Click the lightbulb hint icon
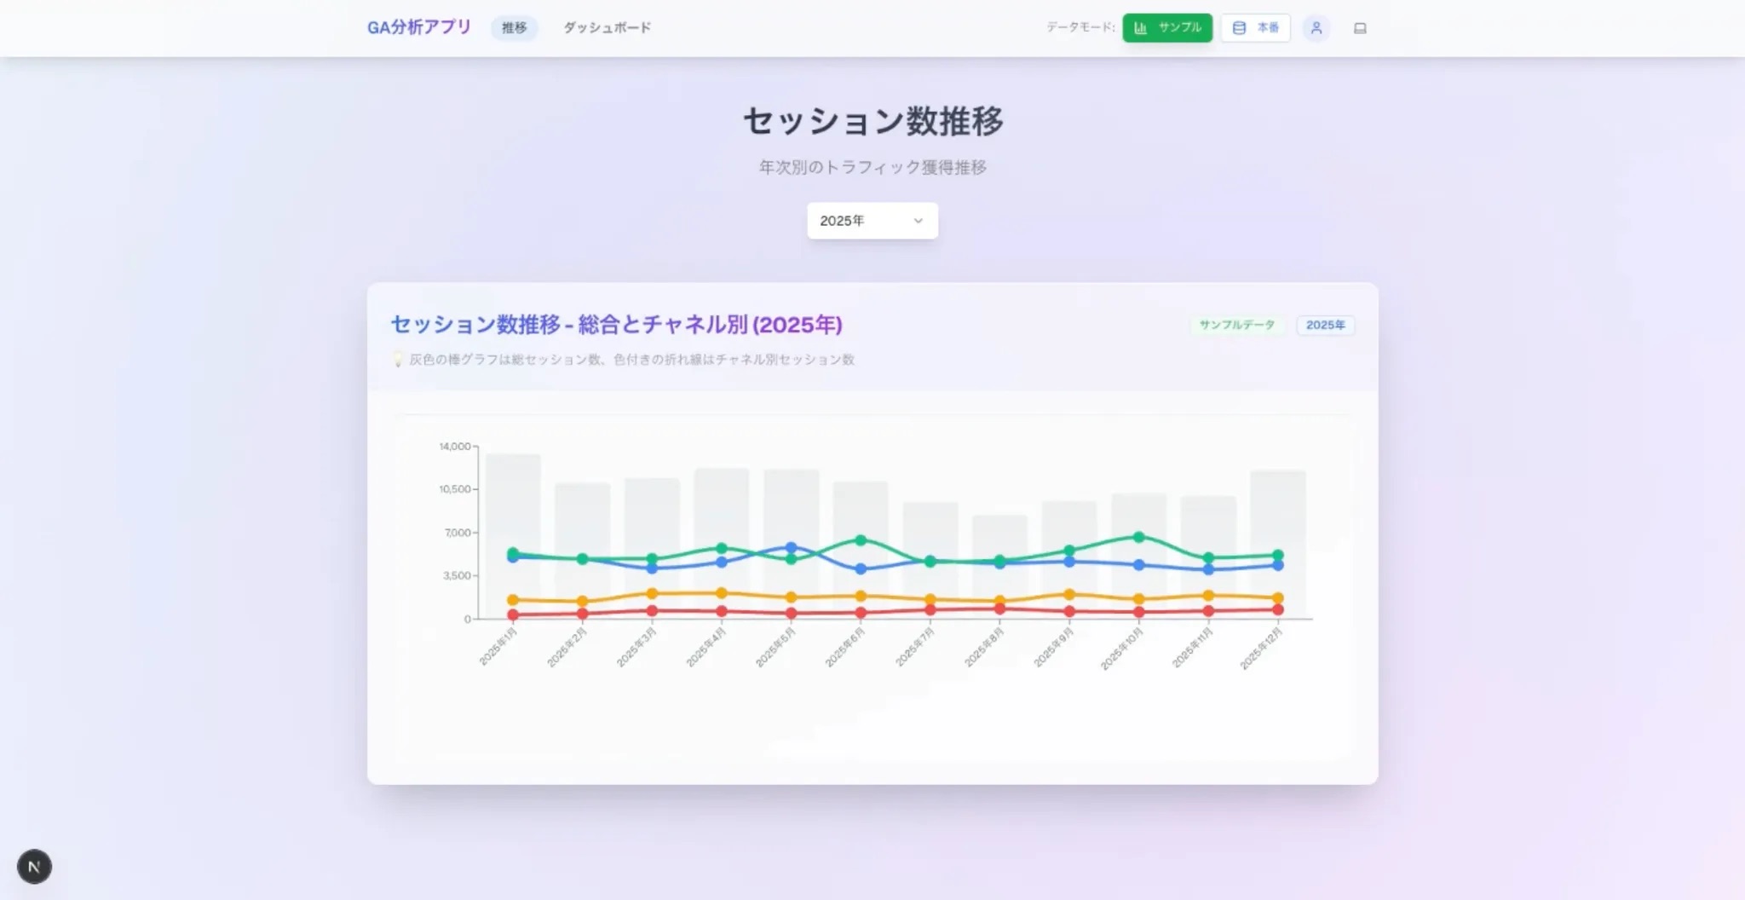The width and height of the screenshot is (1745, 900). pyautogui.click(x=397, y=360)
